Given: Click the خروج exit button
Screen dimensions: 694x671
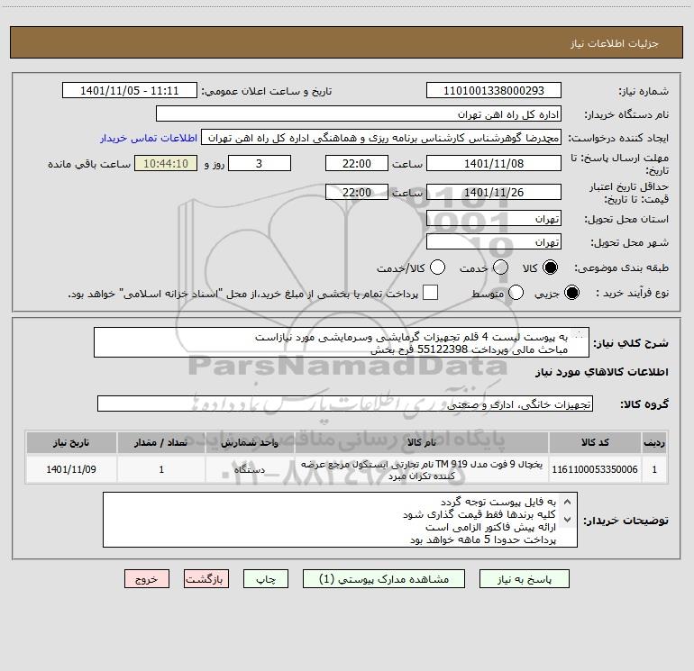Looking at the screenshot, I should (147, 579).
